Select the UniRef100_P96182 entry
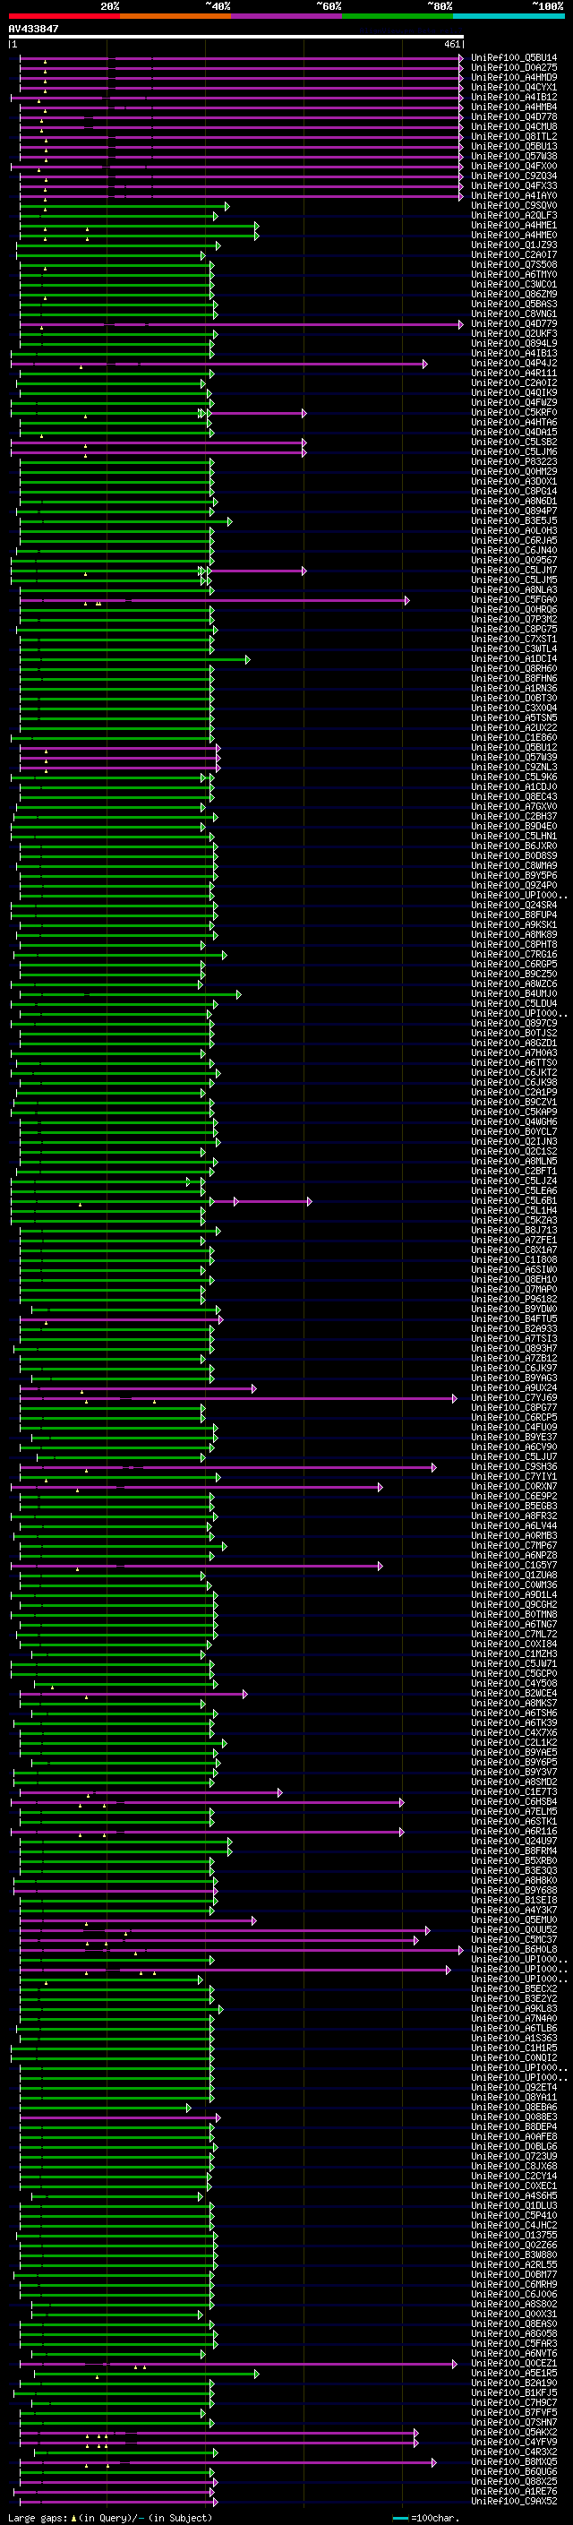Image resolution: width=573 pixels, height=2525 pixels. (x=514, y=1300)
